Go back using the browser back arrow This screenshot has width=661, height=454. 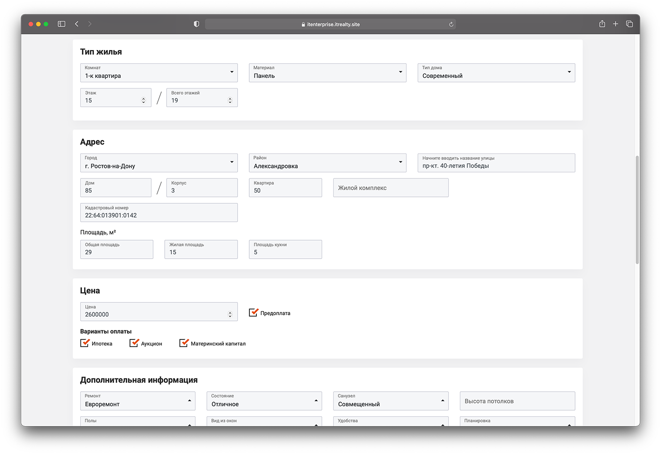tap(76, 24)
